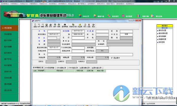
Task: Select 快修管理 in left sidebar
Action: coord(9,34)
